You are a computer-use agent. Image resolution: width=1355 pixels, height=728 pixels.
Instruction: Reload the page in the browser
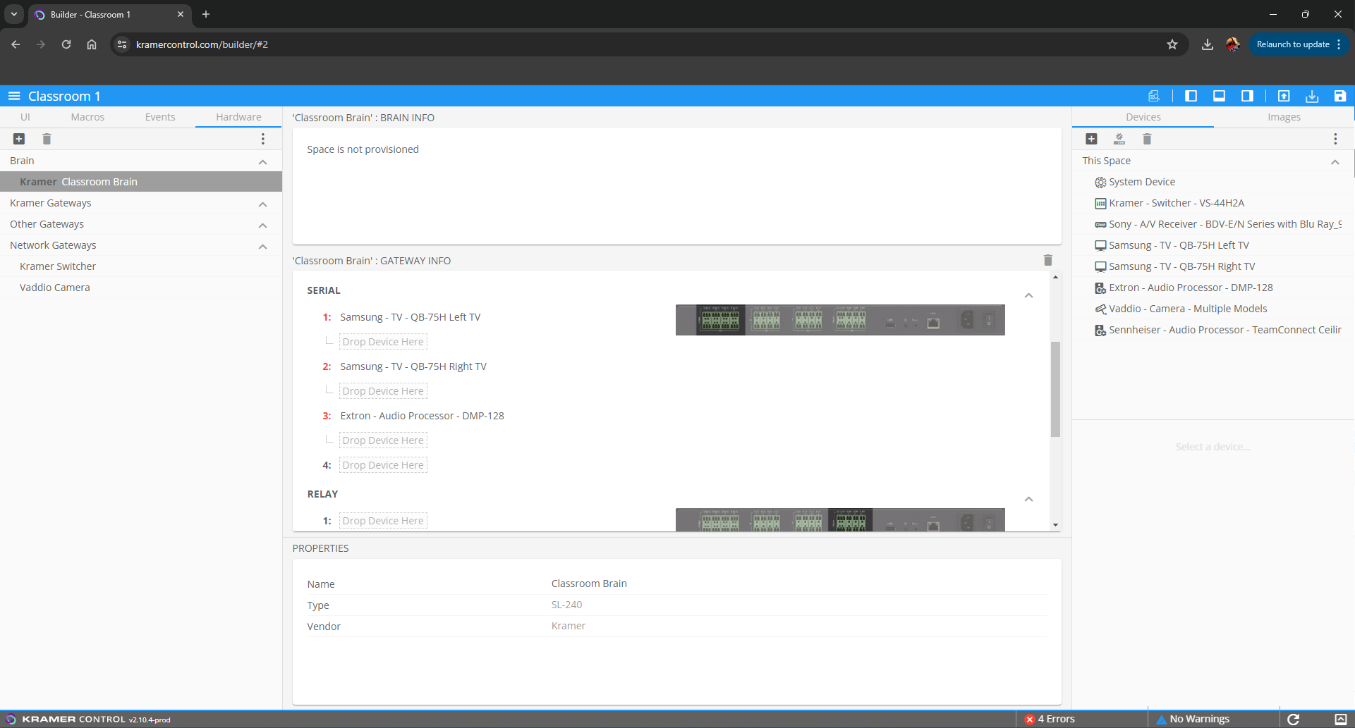66,44
